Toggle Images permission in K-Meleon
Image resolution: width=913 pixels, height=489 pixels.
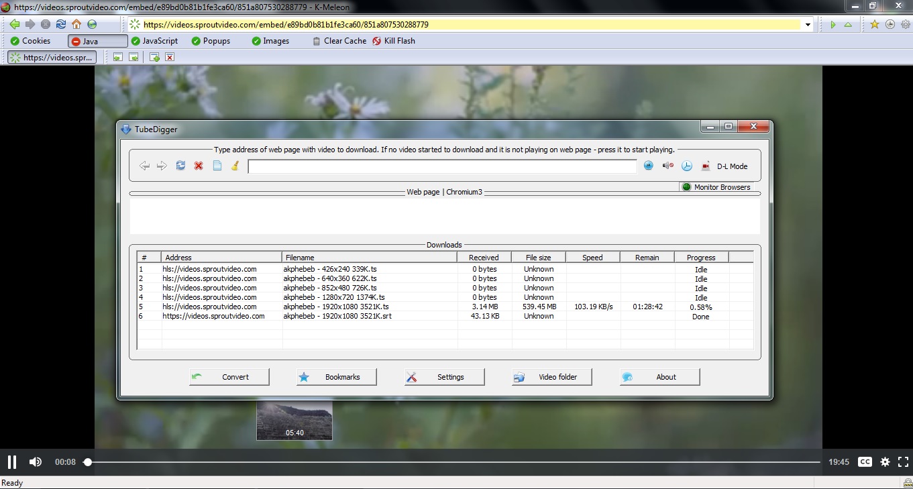pos(270,41)
